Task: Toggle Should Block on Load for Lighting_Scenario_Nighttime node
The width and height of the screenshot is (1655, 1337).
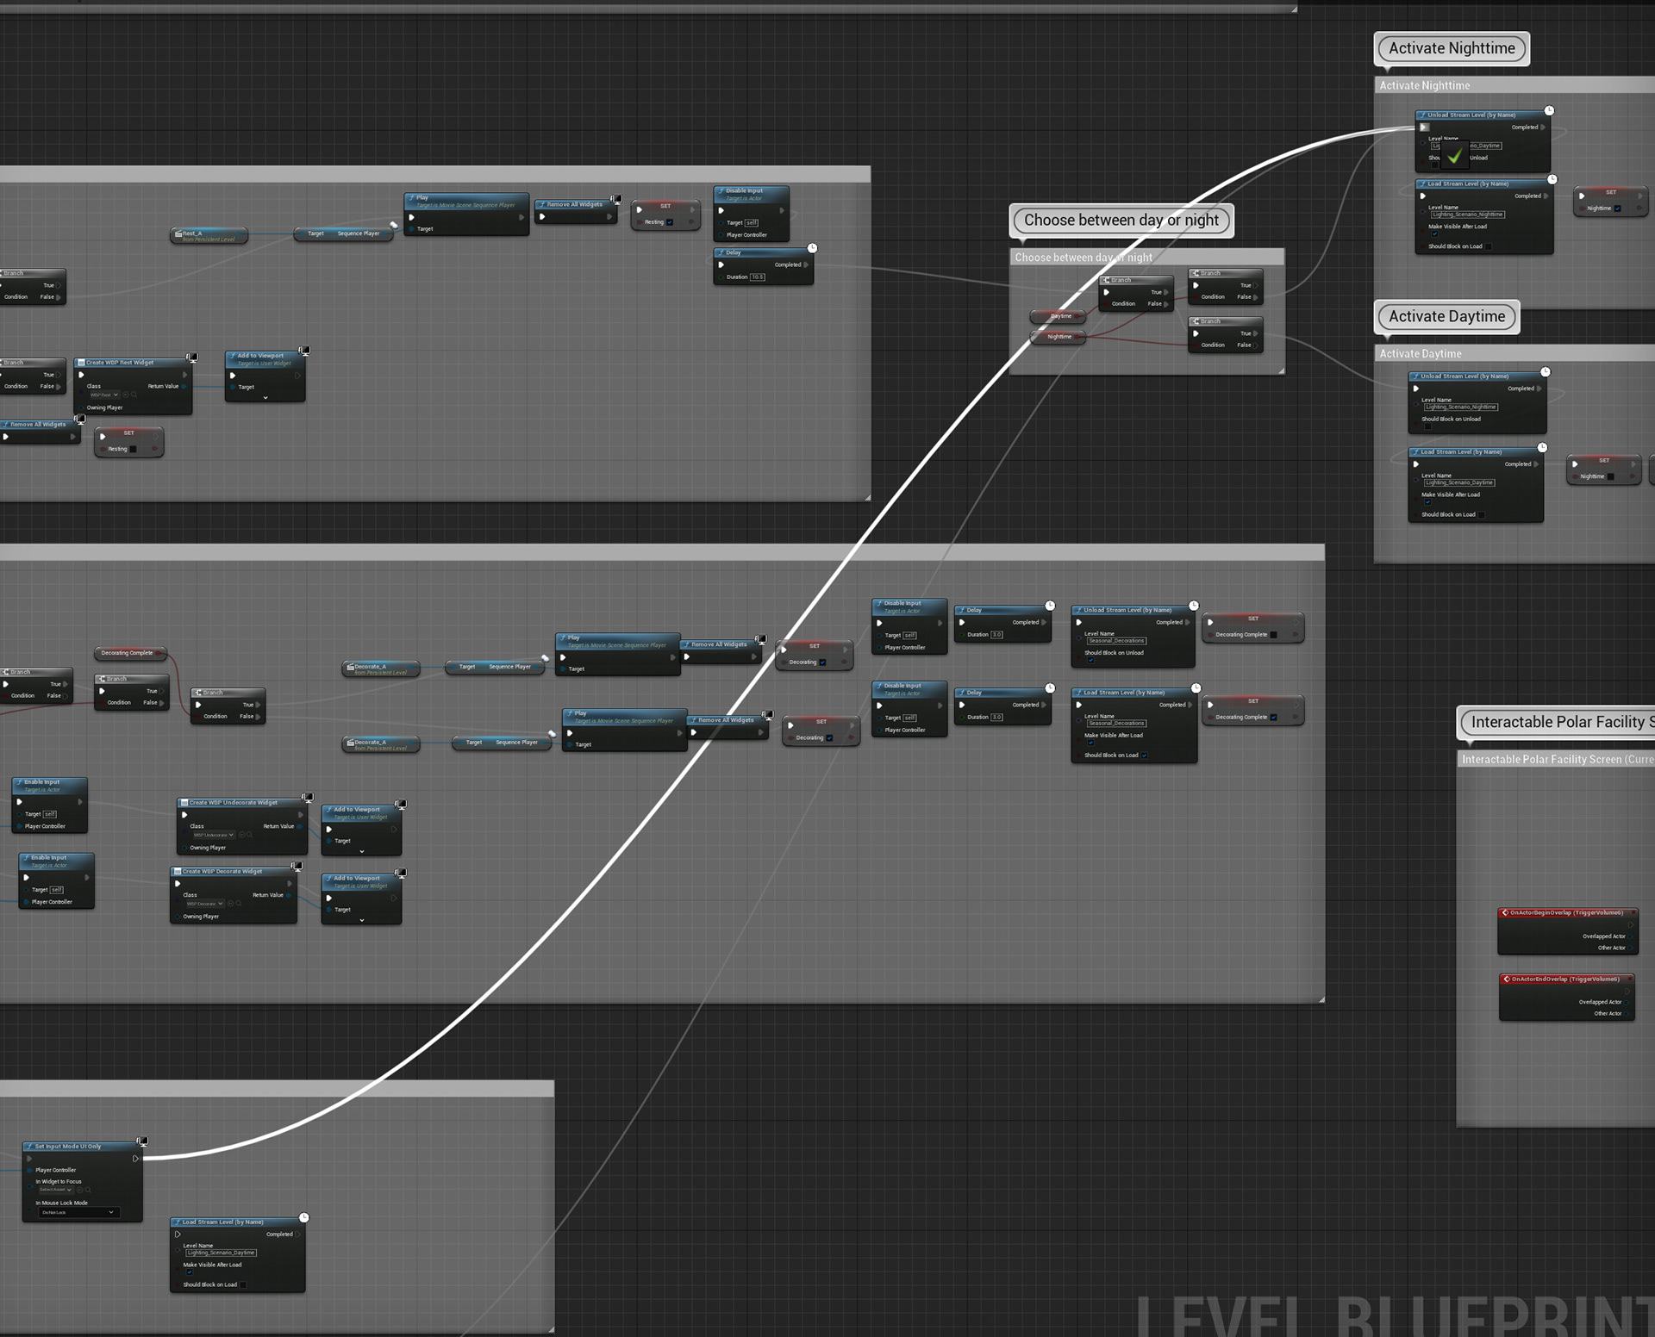Action: click(x=1489, y=246)
